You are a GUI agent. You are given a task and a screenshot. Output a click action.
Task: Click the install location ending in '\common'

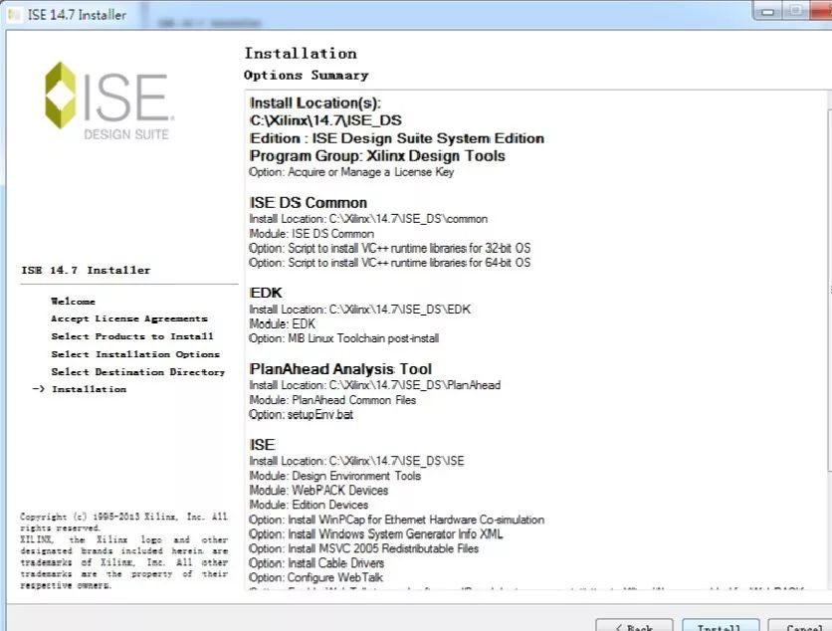[x=368, y=219]
